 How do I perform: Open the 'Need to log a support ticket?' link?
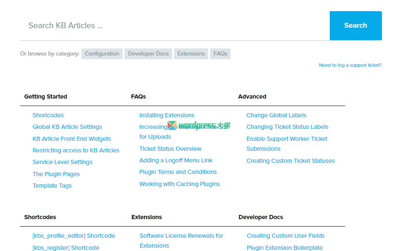point(350,65)
